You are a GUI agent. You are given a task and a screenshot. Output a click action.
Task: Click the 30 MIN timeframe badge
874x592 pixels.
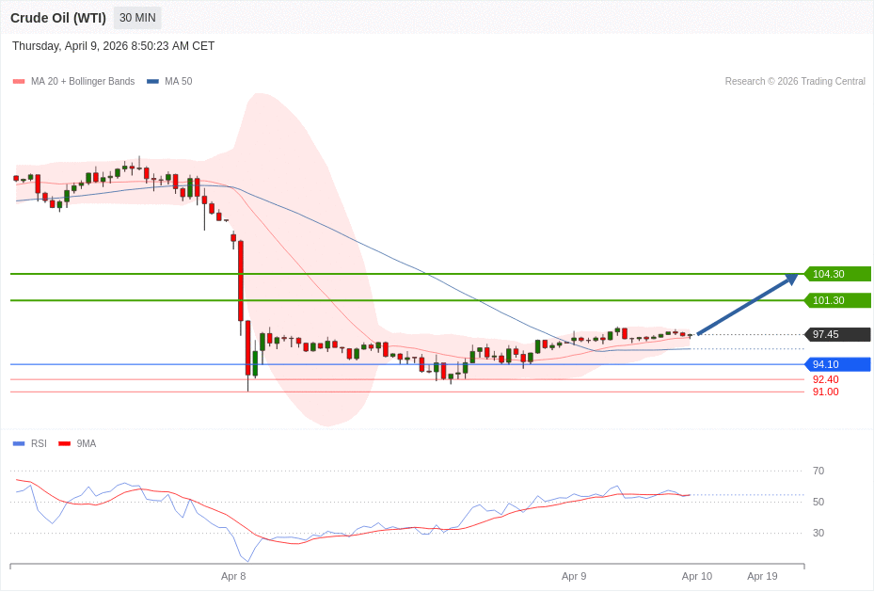pyautogui.click(x=137, y=18)
